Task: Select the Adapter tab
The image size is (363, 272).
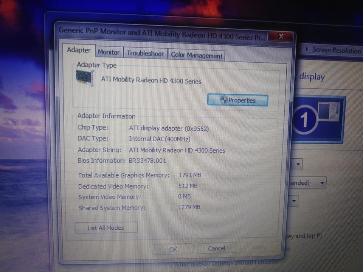Action: 79,50
